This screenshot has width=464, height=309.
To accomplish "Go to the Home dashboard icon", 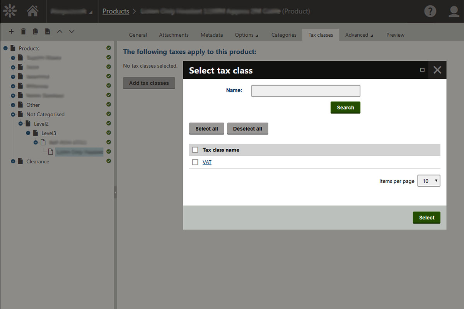I will pyautogui.click(x=32, y=11).
